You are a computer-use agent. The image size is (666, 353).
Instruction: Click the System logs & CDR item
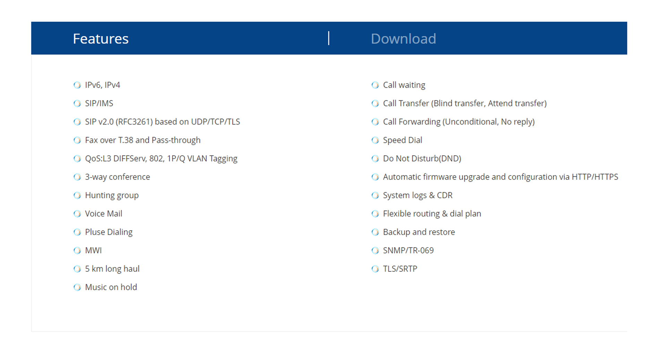[418, 195]
